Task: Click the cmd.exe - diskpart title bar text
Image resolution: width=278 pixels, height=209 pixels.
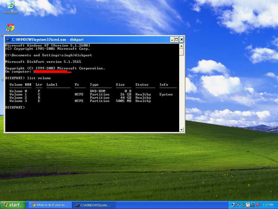Action: click(48, 39)
